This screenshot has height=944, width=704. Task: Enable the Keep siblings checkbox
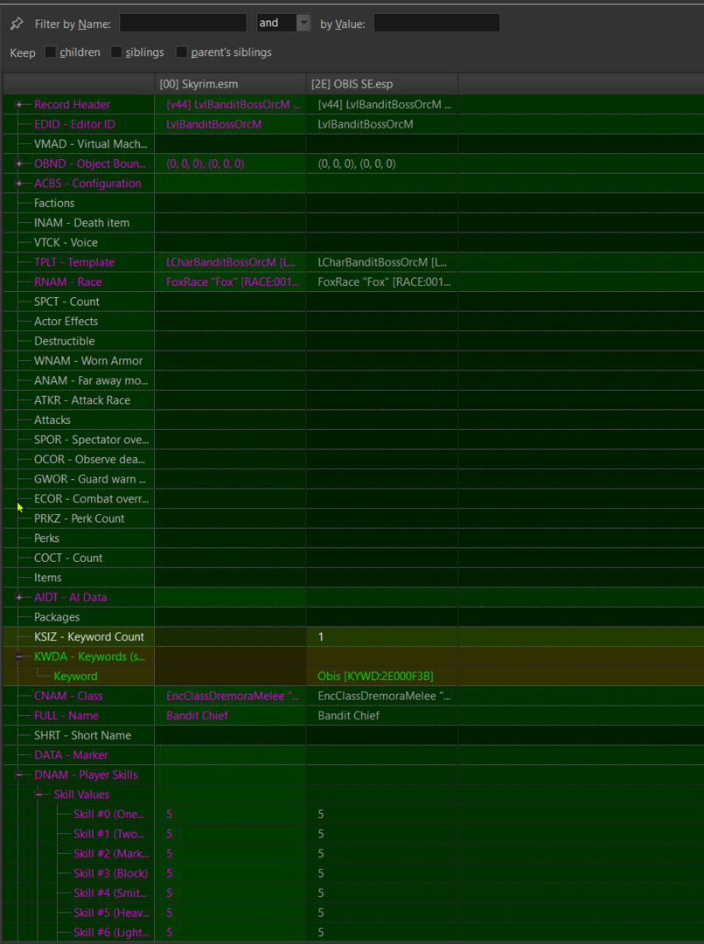tap(116, 52)
